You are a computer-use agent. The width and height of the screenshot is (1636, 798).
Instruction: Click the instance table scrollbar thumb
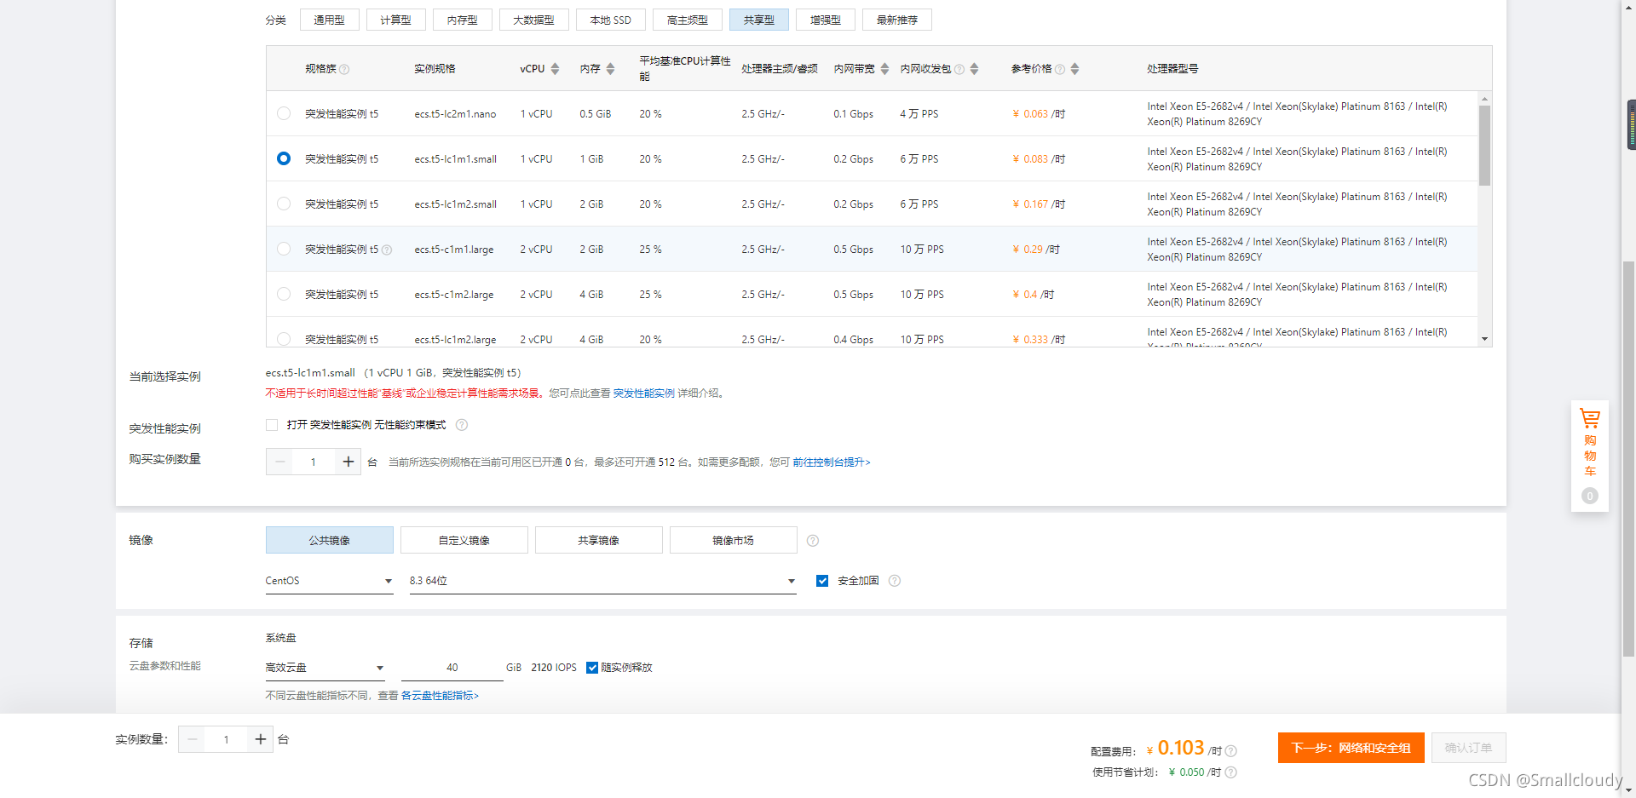(1484, 146)
